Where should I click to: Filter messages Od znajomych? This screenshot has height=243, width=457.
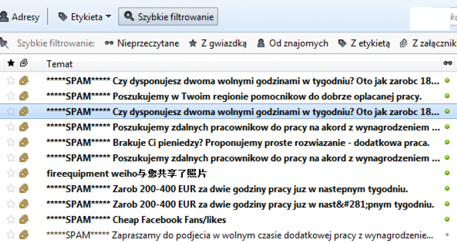tap(293, 44)
